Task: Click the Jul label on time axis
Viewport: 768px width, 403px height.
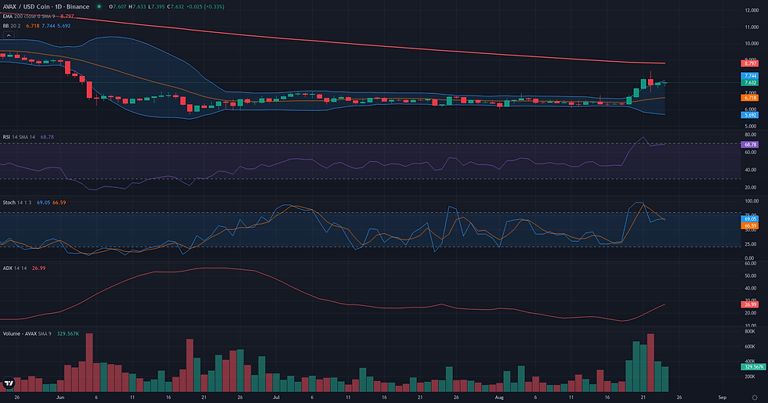Action: click(276, 398)
